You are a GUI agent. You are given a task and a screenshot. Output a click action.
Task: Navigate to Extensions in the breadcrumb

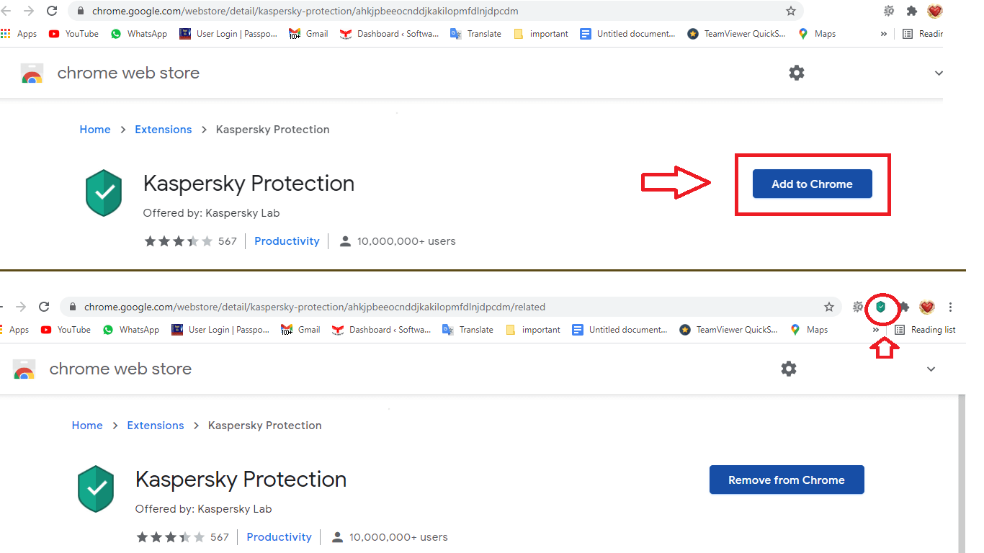point(163,129)
